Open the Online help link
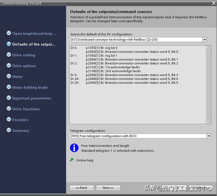Screen dimensions: 217x196 pyautogui.click(x=85, y=161)
